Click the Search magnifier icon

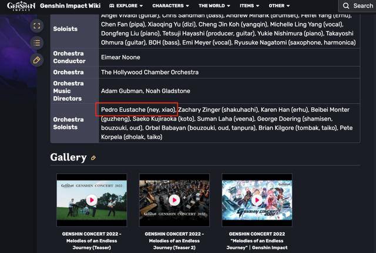point(346,6)
